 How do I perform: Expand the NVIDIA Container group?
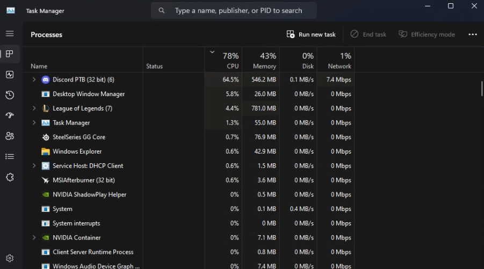click(x=34, y=237)
